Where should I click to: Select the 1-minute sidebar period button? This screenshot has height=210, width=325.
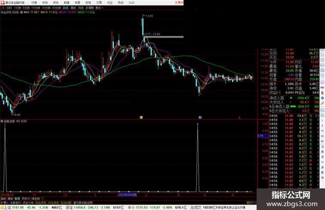coord(322,120)
